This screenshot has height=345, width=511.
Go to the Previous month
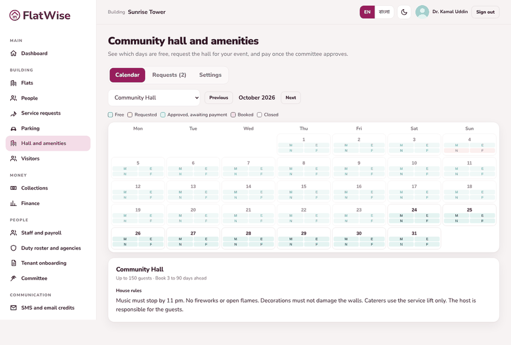pos(219,98)
